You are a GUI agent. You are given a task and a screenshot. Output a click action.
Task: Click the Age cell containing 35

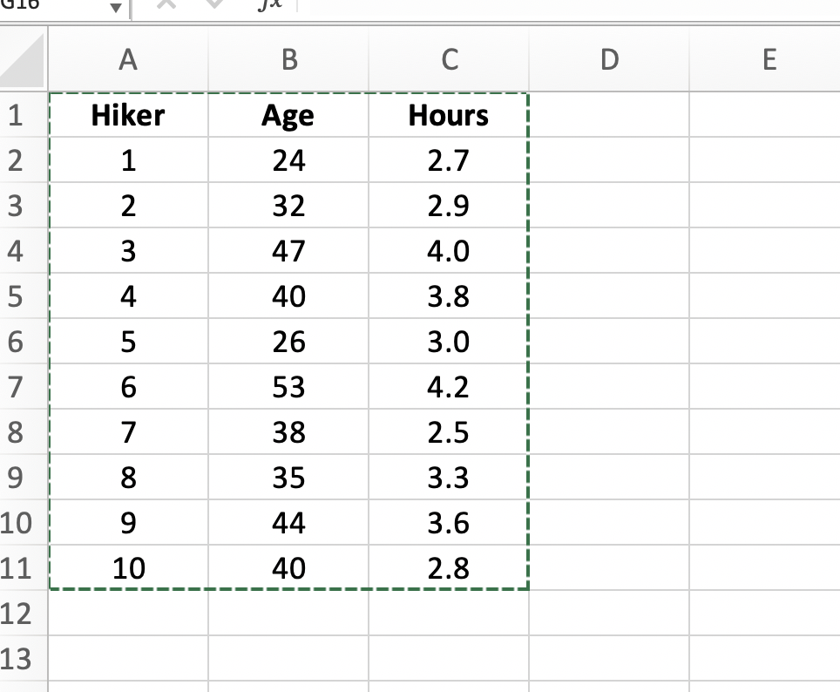pos(288,477)
